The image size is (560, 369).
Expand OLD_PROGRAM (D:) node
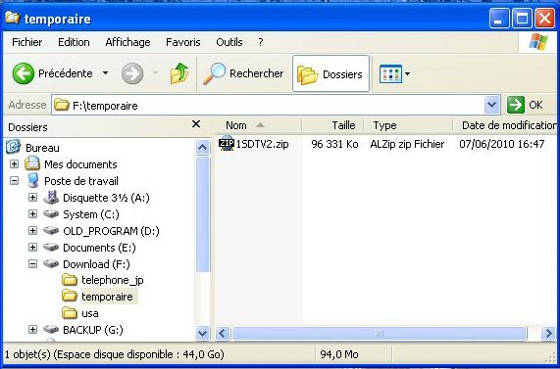[x=32, y=230]
